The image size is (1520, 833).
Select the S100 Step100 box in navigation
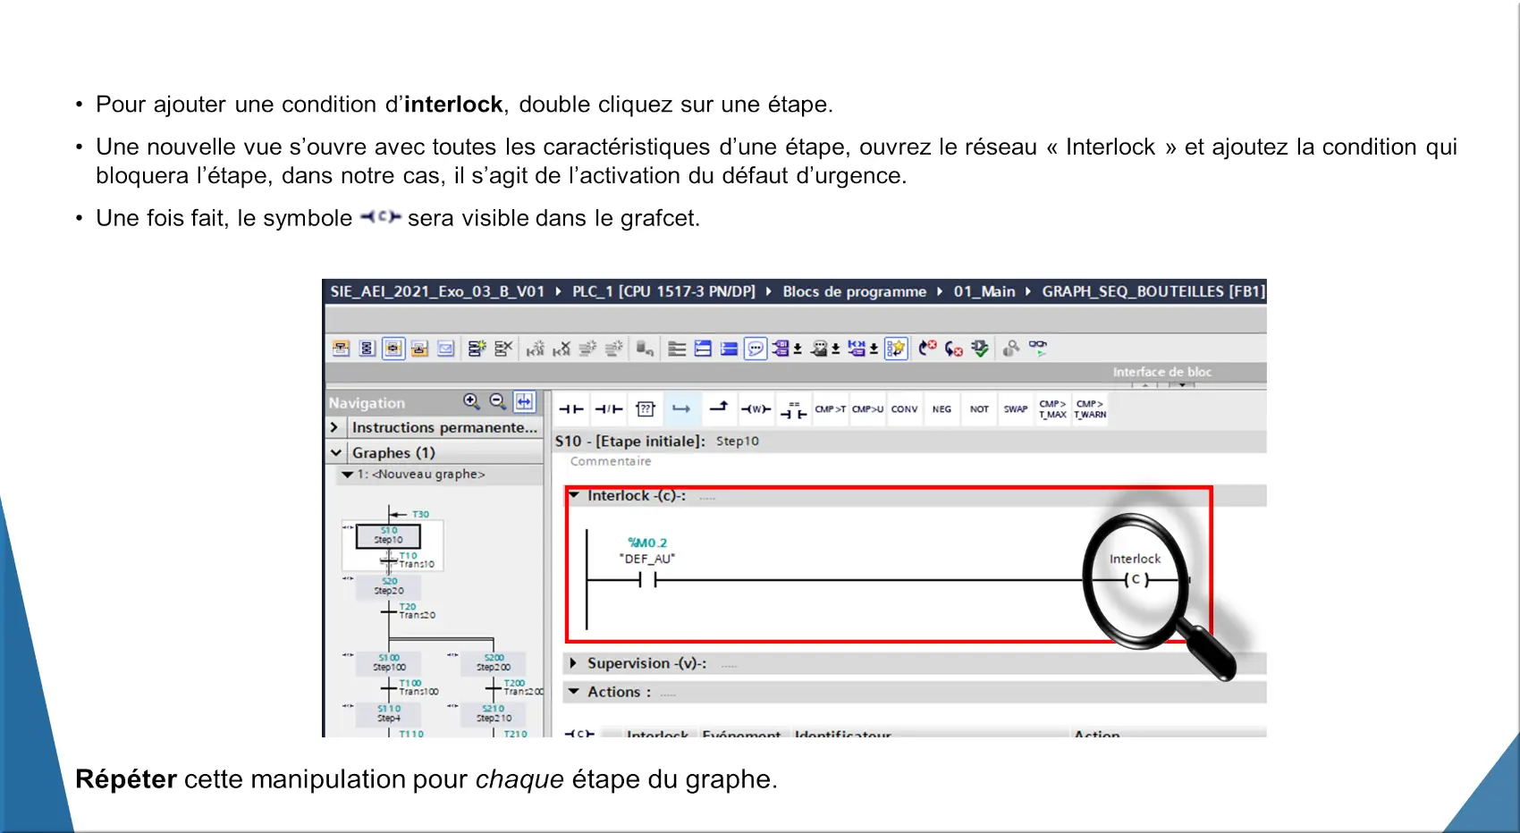(x=389, y=662)
